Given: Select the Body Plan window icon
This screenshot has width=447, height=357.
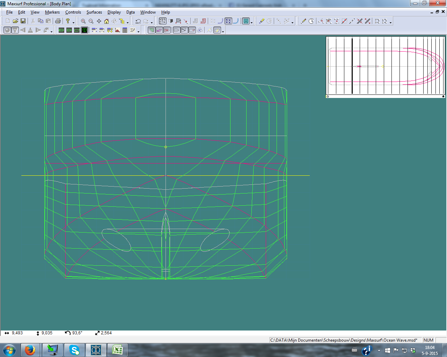Looking at the screenshot, I should coord(85,30).
